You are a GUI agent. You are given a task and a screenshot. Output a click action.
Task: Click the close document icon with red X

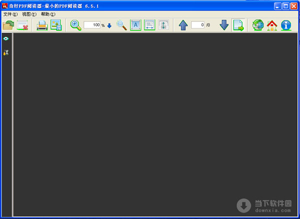coord(22,25)
